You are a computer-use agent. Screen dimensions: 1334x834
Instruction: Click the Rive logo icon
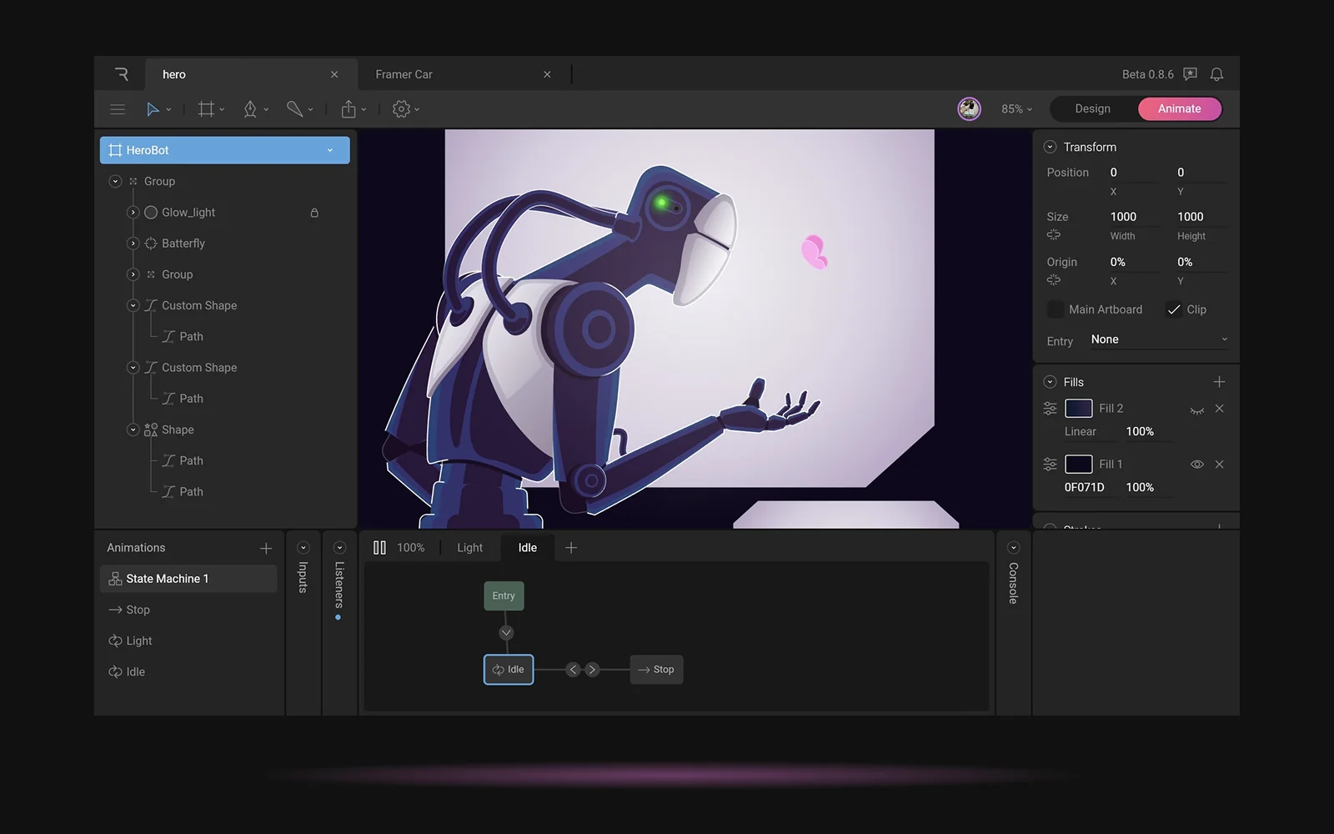[x=122, y=74]
